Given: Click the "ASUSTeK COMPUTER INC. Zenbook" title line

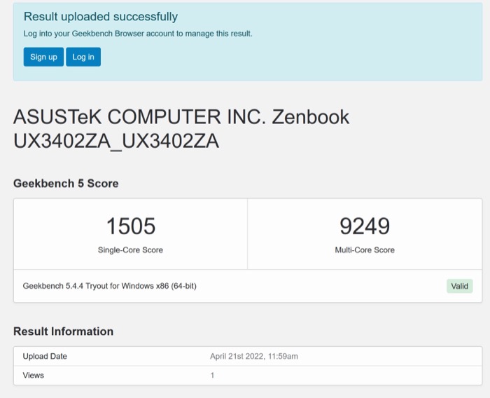Looking at the screenshot, I should coord(181,116).
